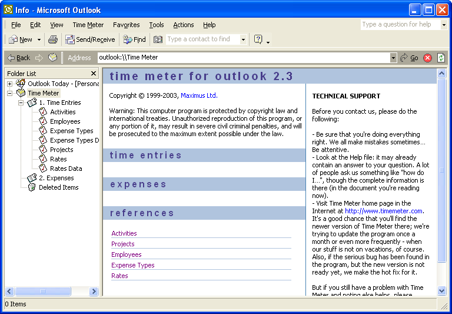Select the Time Meter folder
The height and width of the screenshot is (314, 452).
click(x=44, y=93)
